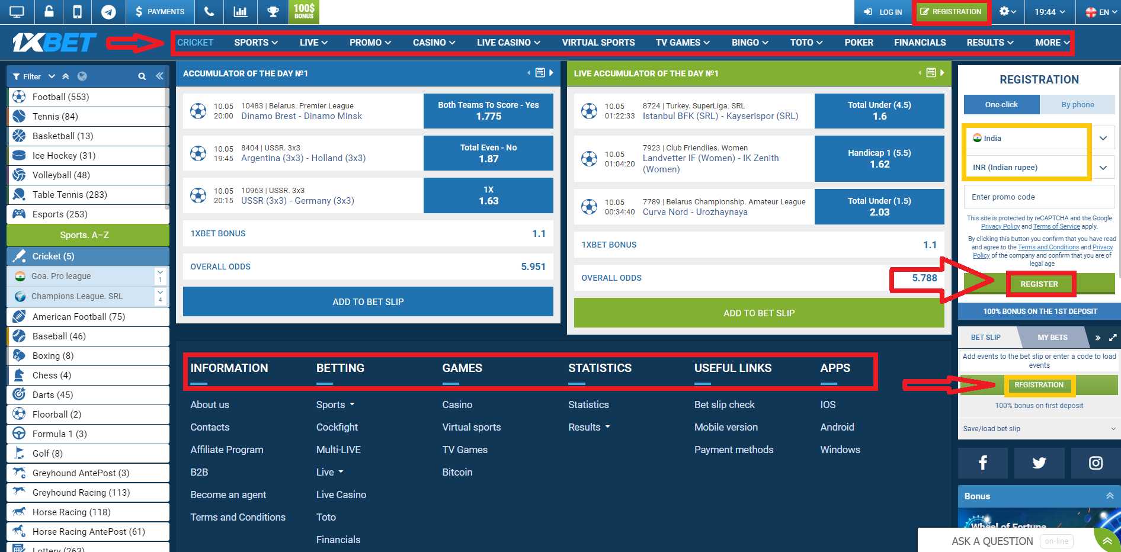Click the LOG IN button

coord(883,12)
